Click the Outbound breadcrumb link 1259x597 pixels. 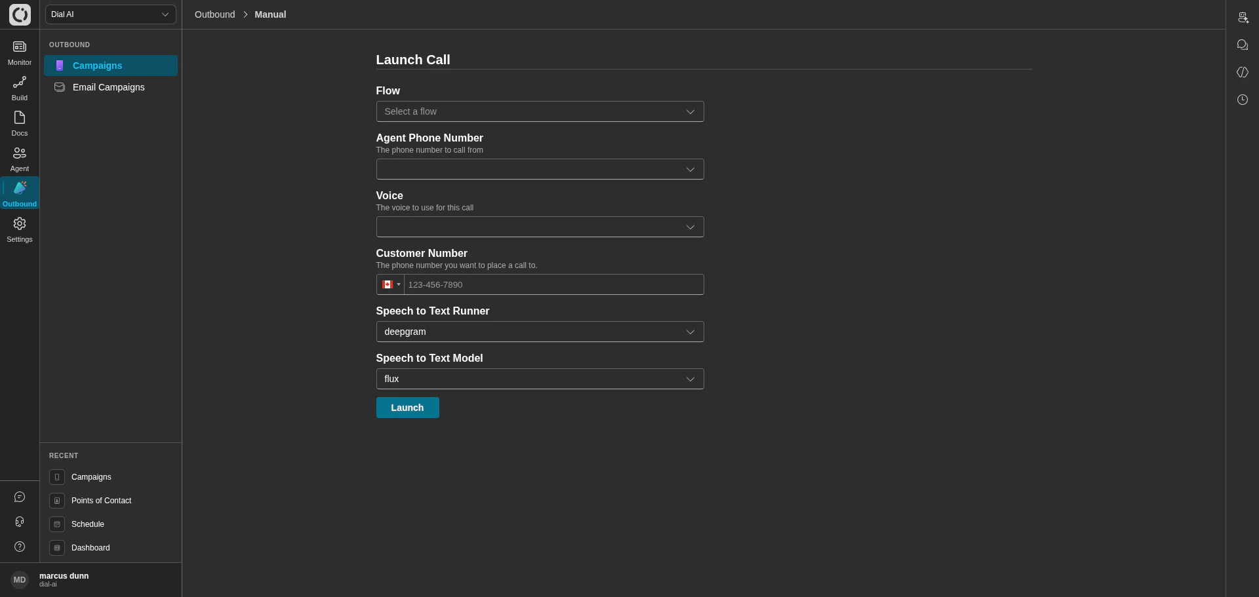pyautogui.click(x=214, y=14)
